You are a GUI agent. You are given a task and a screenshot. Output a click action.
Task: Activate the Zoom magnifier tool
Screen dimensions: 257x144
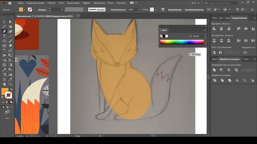[x=10, y=84]
